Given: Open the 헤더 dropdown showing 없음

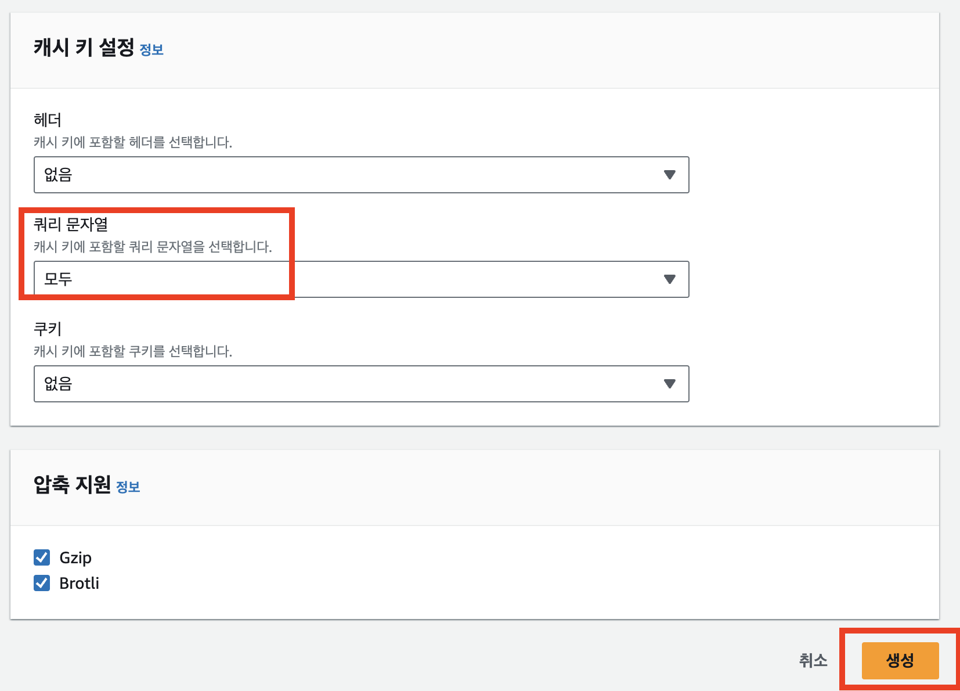Looking at the screenshot, I should click(x=361, y=175).
